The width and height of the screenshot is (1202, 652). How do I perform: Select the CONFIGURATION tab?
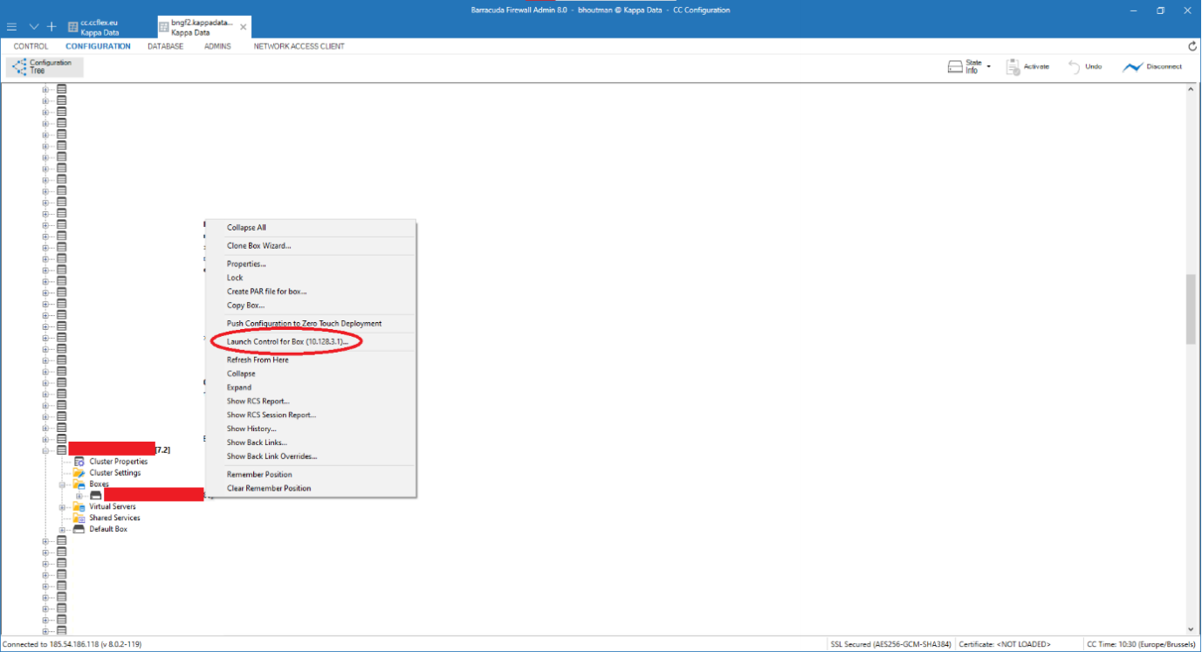click(98, 46)
